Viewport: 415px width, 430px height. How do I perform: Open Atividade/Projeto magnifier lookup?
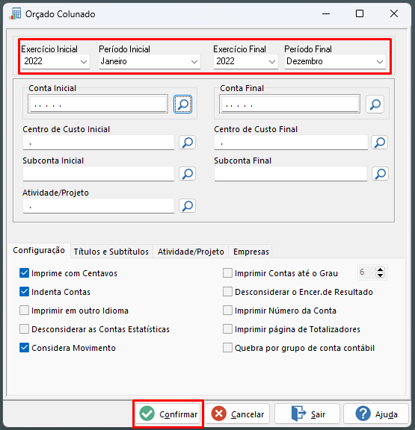[188, 206]
